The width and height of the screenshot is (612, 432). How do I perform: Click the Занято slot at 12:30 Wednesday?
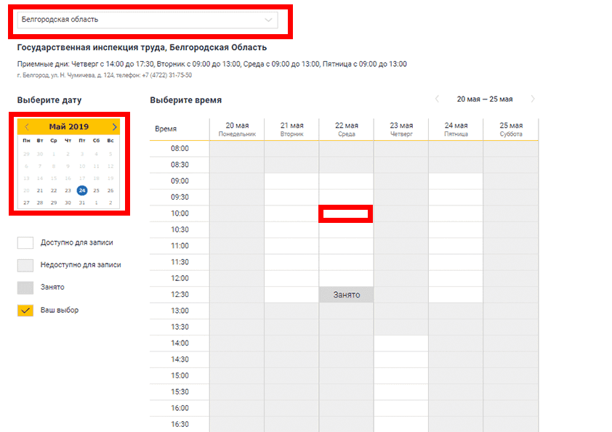pyautogui.click(x=346, y=295)
